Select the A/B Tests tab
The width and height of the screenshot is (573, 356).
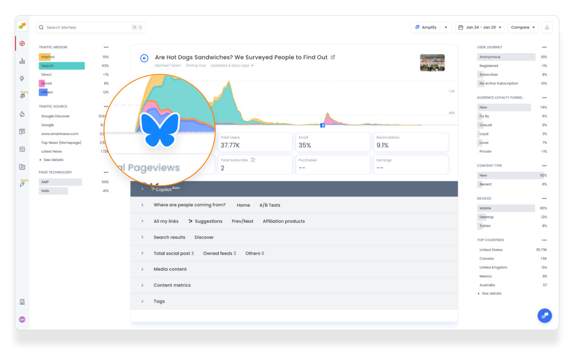point(270,205)
